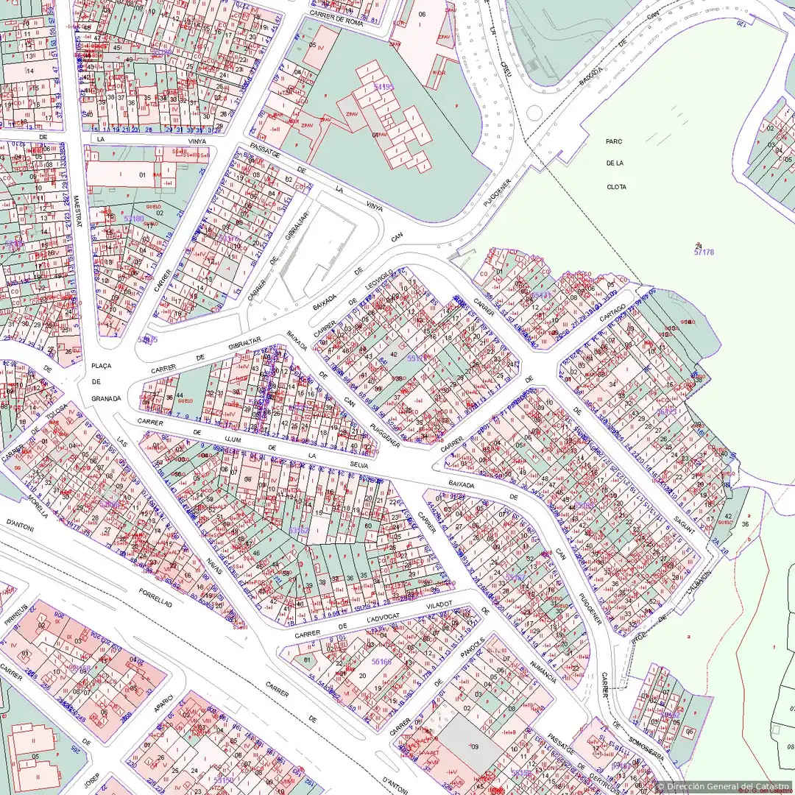Select block number 54195
The width and height of the screenshot is (795, 795).
tap(384, 87)
